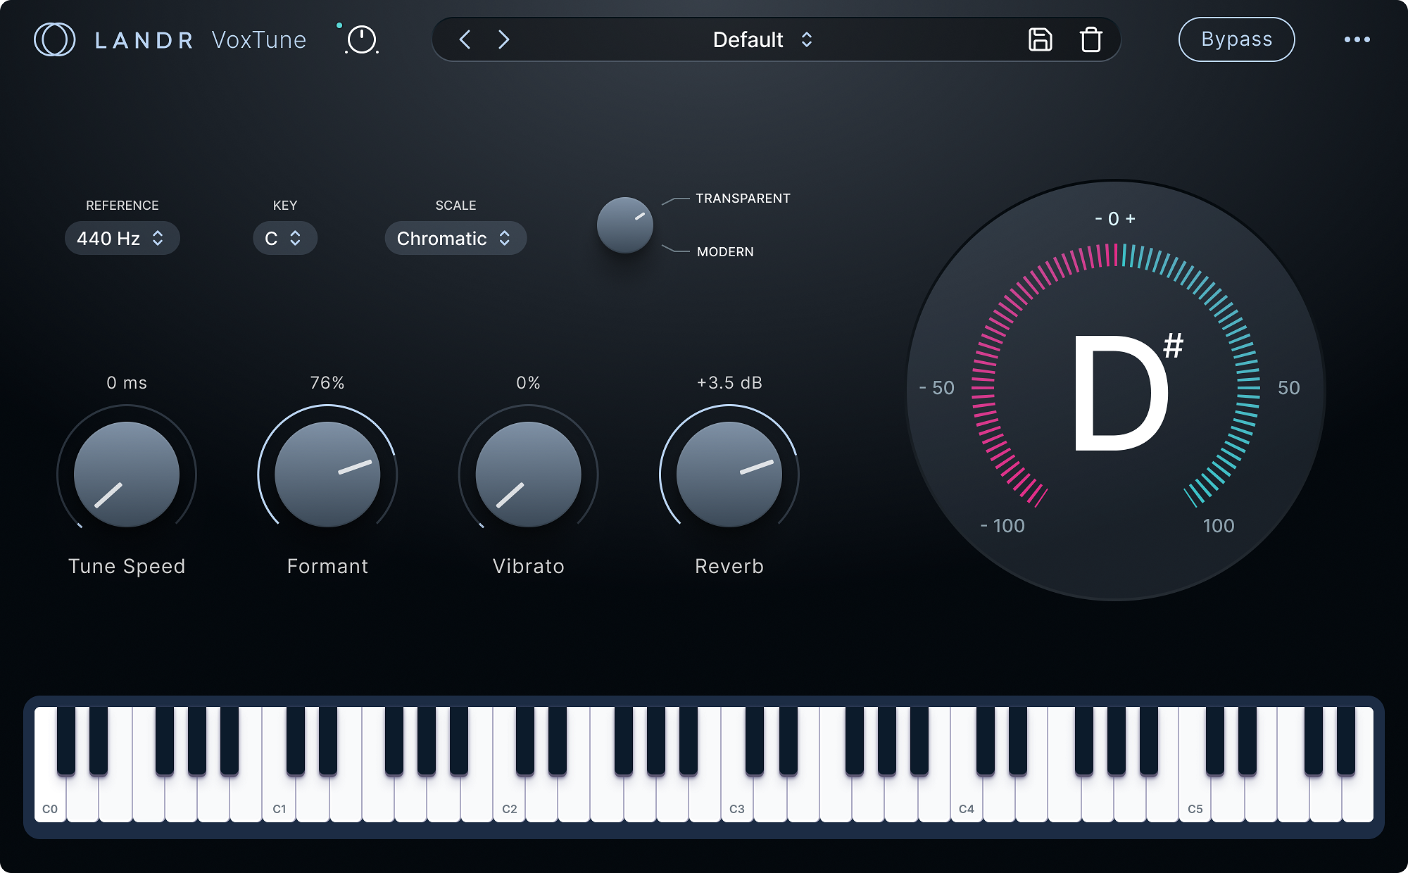Click the VoxTune title in the header

pyautogui.click(x=258, y=39)
